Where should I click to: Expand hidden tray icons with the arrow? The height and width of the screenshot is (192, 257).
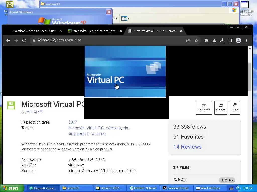point(238,188)
